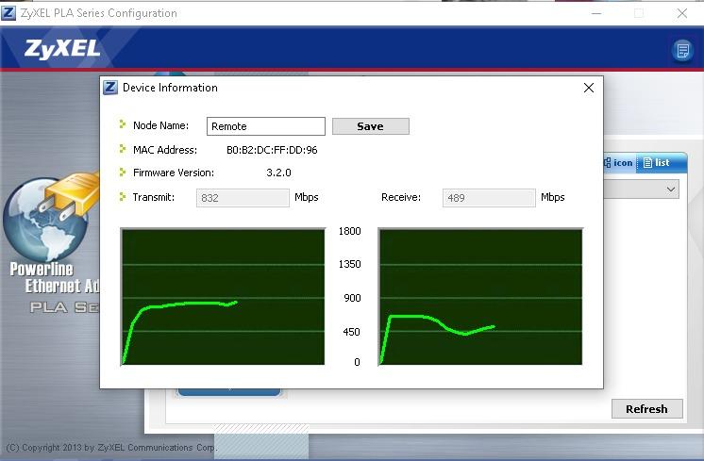Edit the Node Name field containing Remote
Viewport: 704px width, 461px height.
266,126
